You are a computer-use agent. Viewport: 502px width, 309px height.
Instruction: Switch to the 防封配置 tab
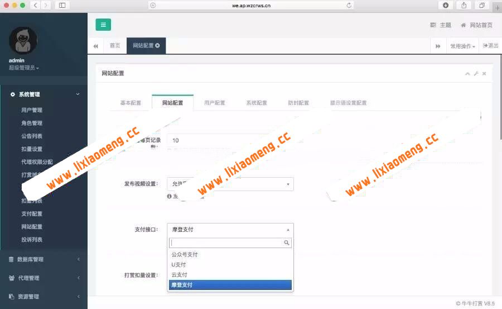[x=298, y=103]
